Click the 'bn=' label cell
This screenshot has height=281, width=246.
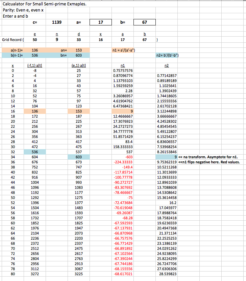pos(57,55)
